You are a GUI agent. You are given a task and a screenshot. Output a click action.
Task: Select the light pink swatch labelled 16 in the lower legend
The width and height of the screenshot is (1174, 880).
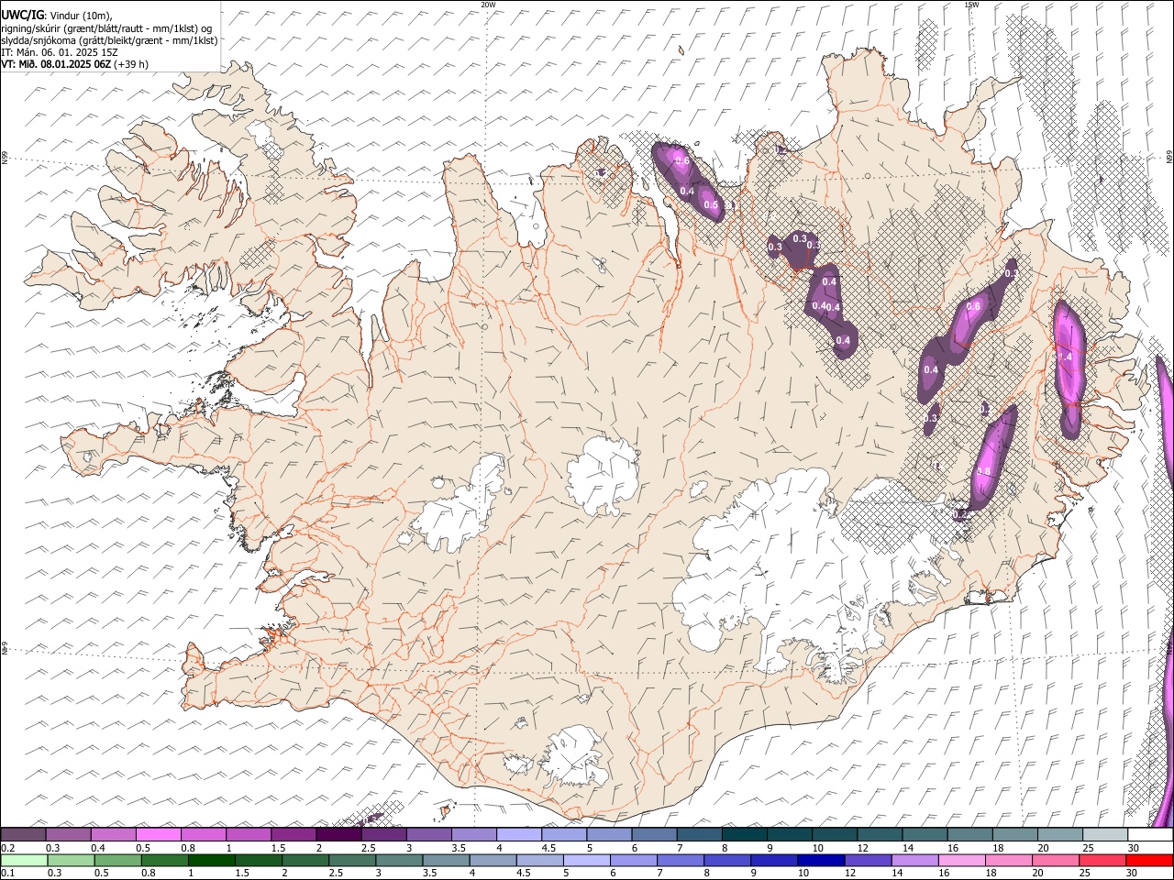[961, 861]
